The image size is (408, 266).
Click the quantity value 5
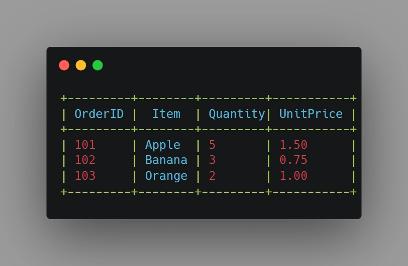tap(212, 144)
